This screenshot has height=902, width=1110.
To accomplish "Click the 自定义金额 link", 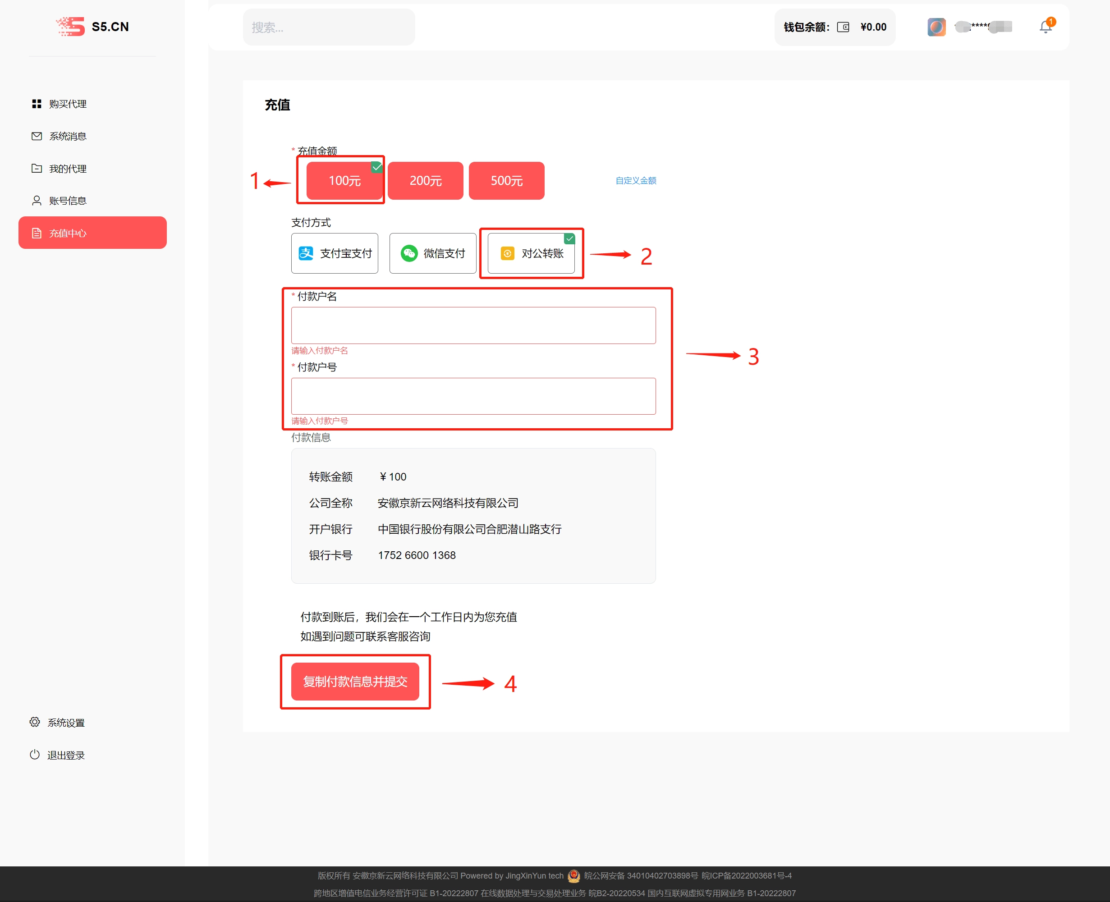I will click(x=636, y=180).
